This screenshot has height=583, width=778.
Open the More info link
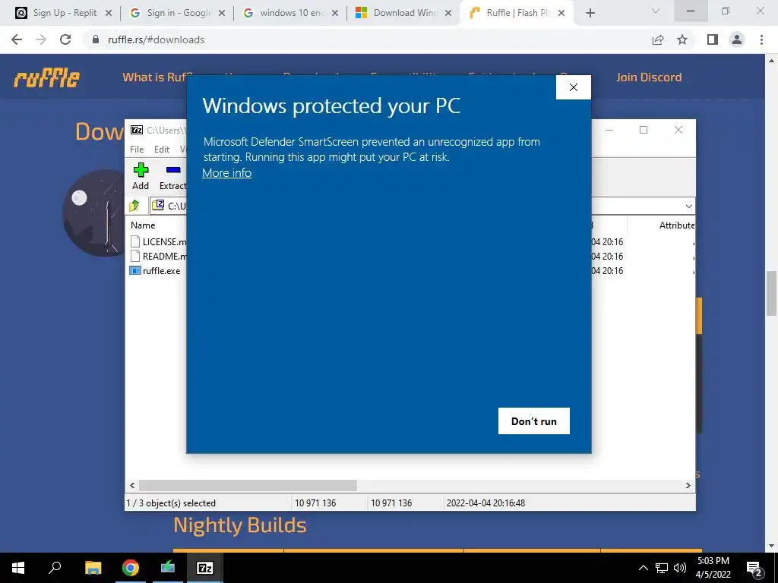(226, 173)
